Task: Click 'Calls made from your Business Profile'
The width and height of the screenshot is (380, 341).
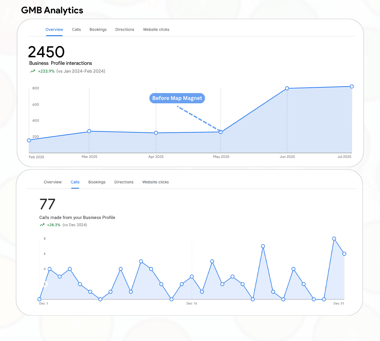Action: click(x=77, y=218)
